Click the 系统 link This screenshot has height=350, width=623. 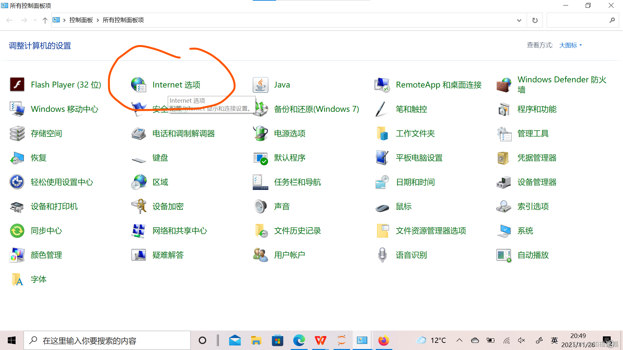(525, 231)
